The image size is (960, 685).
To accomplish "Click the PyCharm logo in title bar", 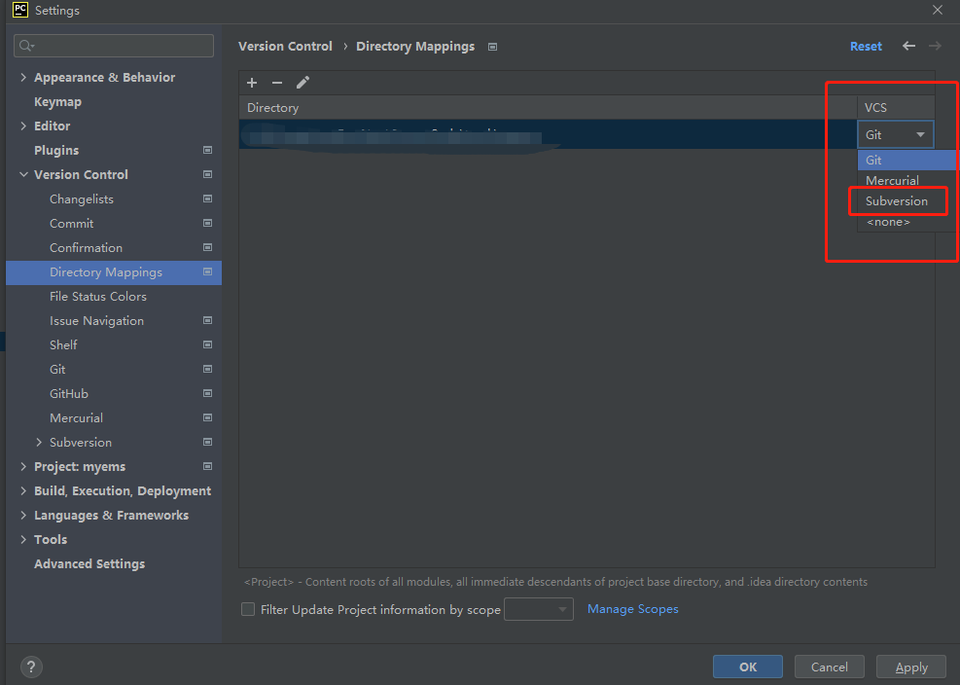I will 20,10.
